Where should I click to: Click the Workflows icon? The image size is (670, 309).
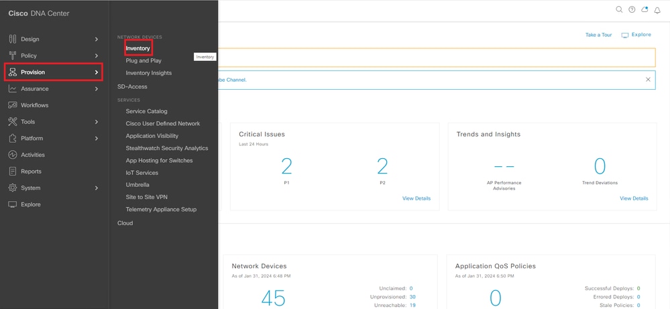[x=12, y=105]
